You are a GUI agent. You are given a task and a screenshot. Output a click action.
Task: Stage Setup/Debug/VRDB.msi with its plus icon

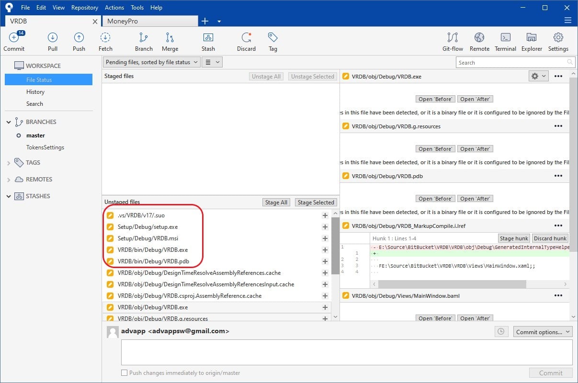click(325, 238)
